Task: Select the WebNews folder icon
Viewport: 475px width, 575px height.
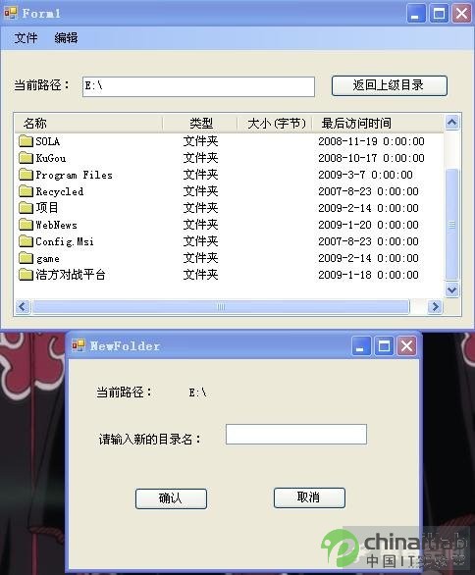Action: 26,225
